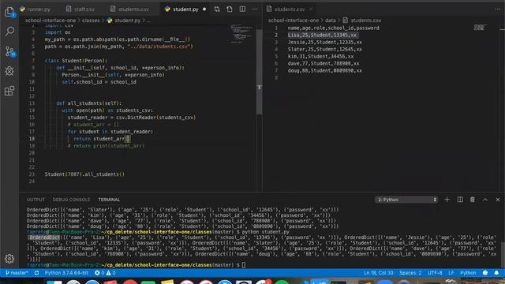Screen dimensions: 505x284
Task: Open the Manage gear in activity bar
Action: (x=9, y=259)
